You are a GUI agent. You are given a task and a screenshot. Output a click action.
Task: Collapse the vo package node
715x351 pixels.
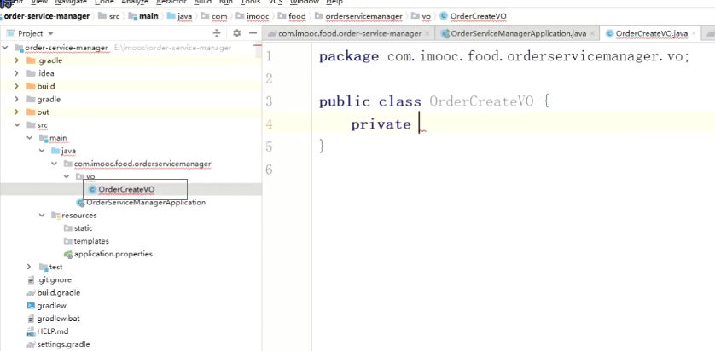(x=66, y=176)
